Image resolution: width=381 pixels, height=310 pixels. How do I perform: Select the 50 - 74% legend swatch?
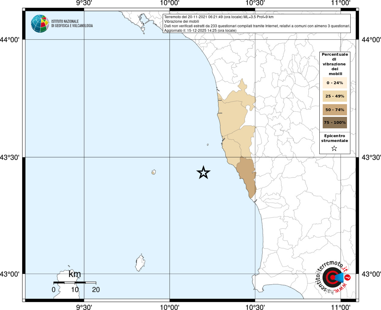pos(335,110)
